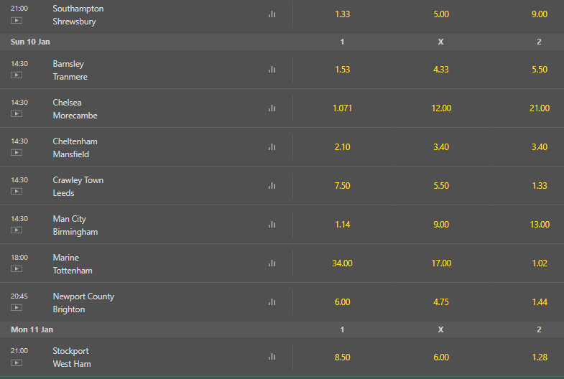This screenshot has height=379, width=564.
Task: Select Southampton win odds 1.33
Action: (x=343, y=14)
